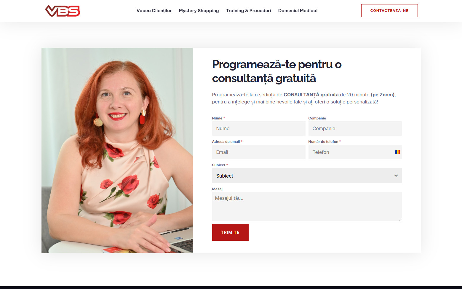Focus the Mesajul tău text area
This screenshot has height=289, width=462.
[307, 207]
